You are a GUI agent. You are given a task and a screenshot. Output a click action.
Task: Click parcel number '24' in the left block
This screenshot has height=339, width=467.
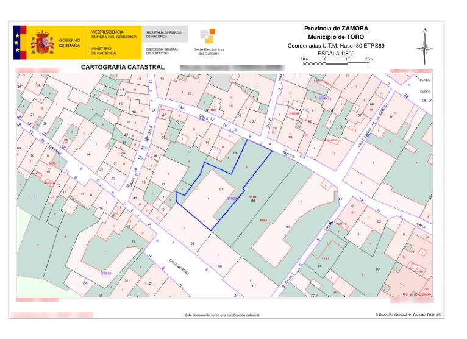point(88,154)
